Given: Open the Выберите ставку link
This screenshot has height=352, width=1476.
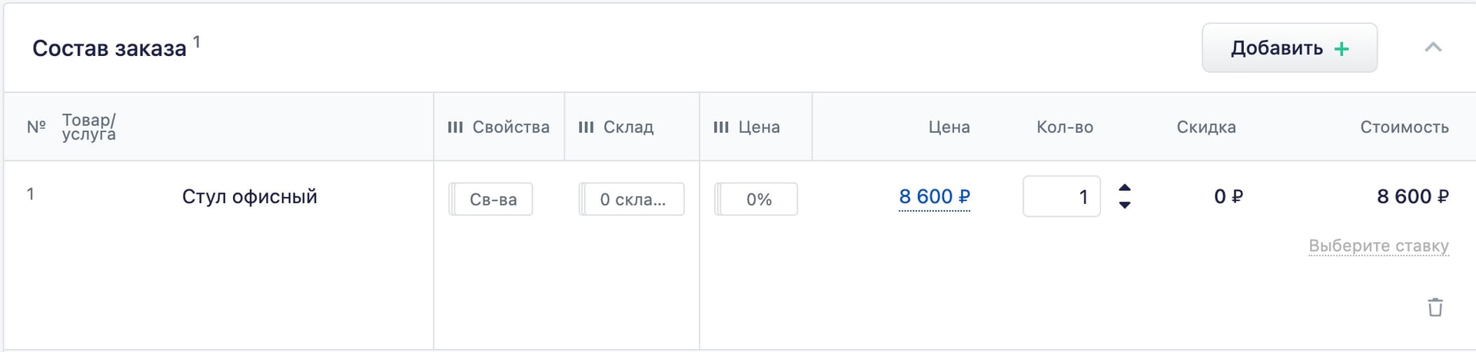Looking at the screenshot, I should (x=1379, y=246).
